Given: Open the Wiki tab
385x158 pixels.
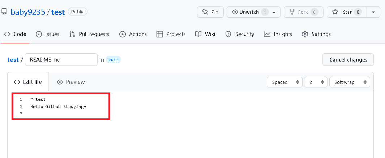Looking at the screenshot, I should click(205, 34).
